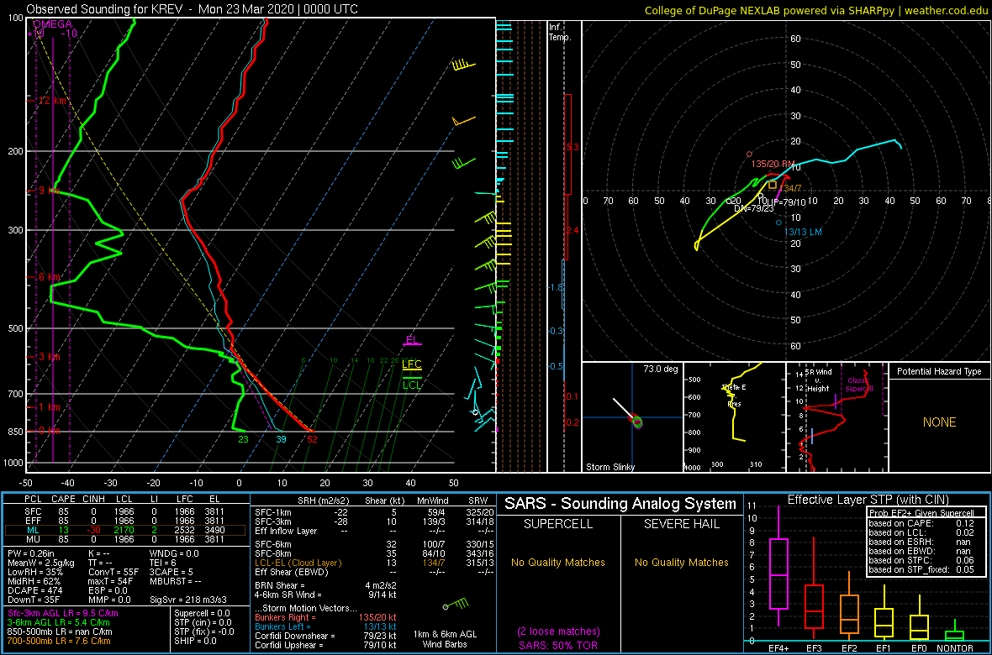
Task: Click the '13/13 LM' hodograph label
Action: click(803, 232)
